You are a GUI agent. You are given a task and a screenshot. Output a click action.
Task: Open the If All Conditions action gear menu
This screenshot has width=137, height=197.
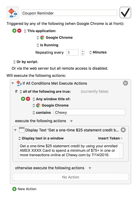pos(125,83)
